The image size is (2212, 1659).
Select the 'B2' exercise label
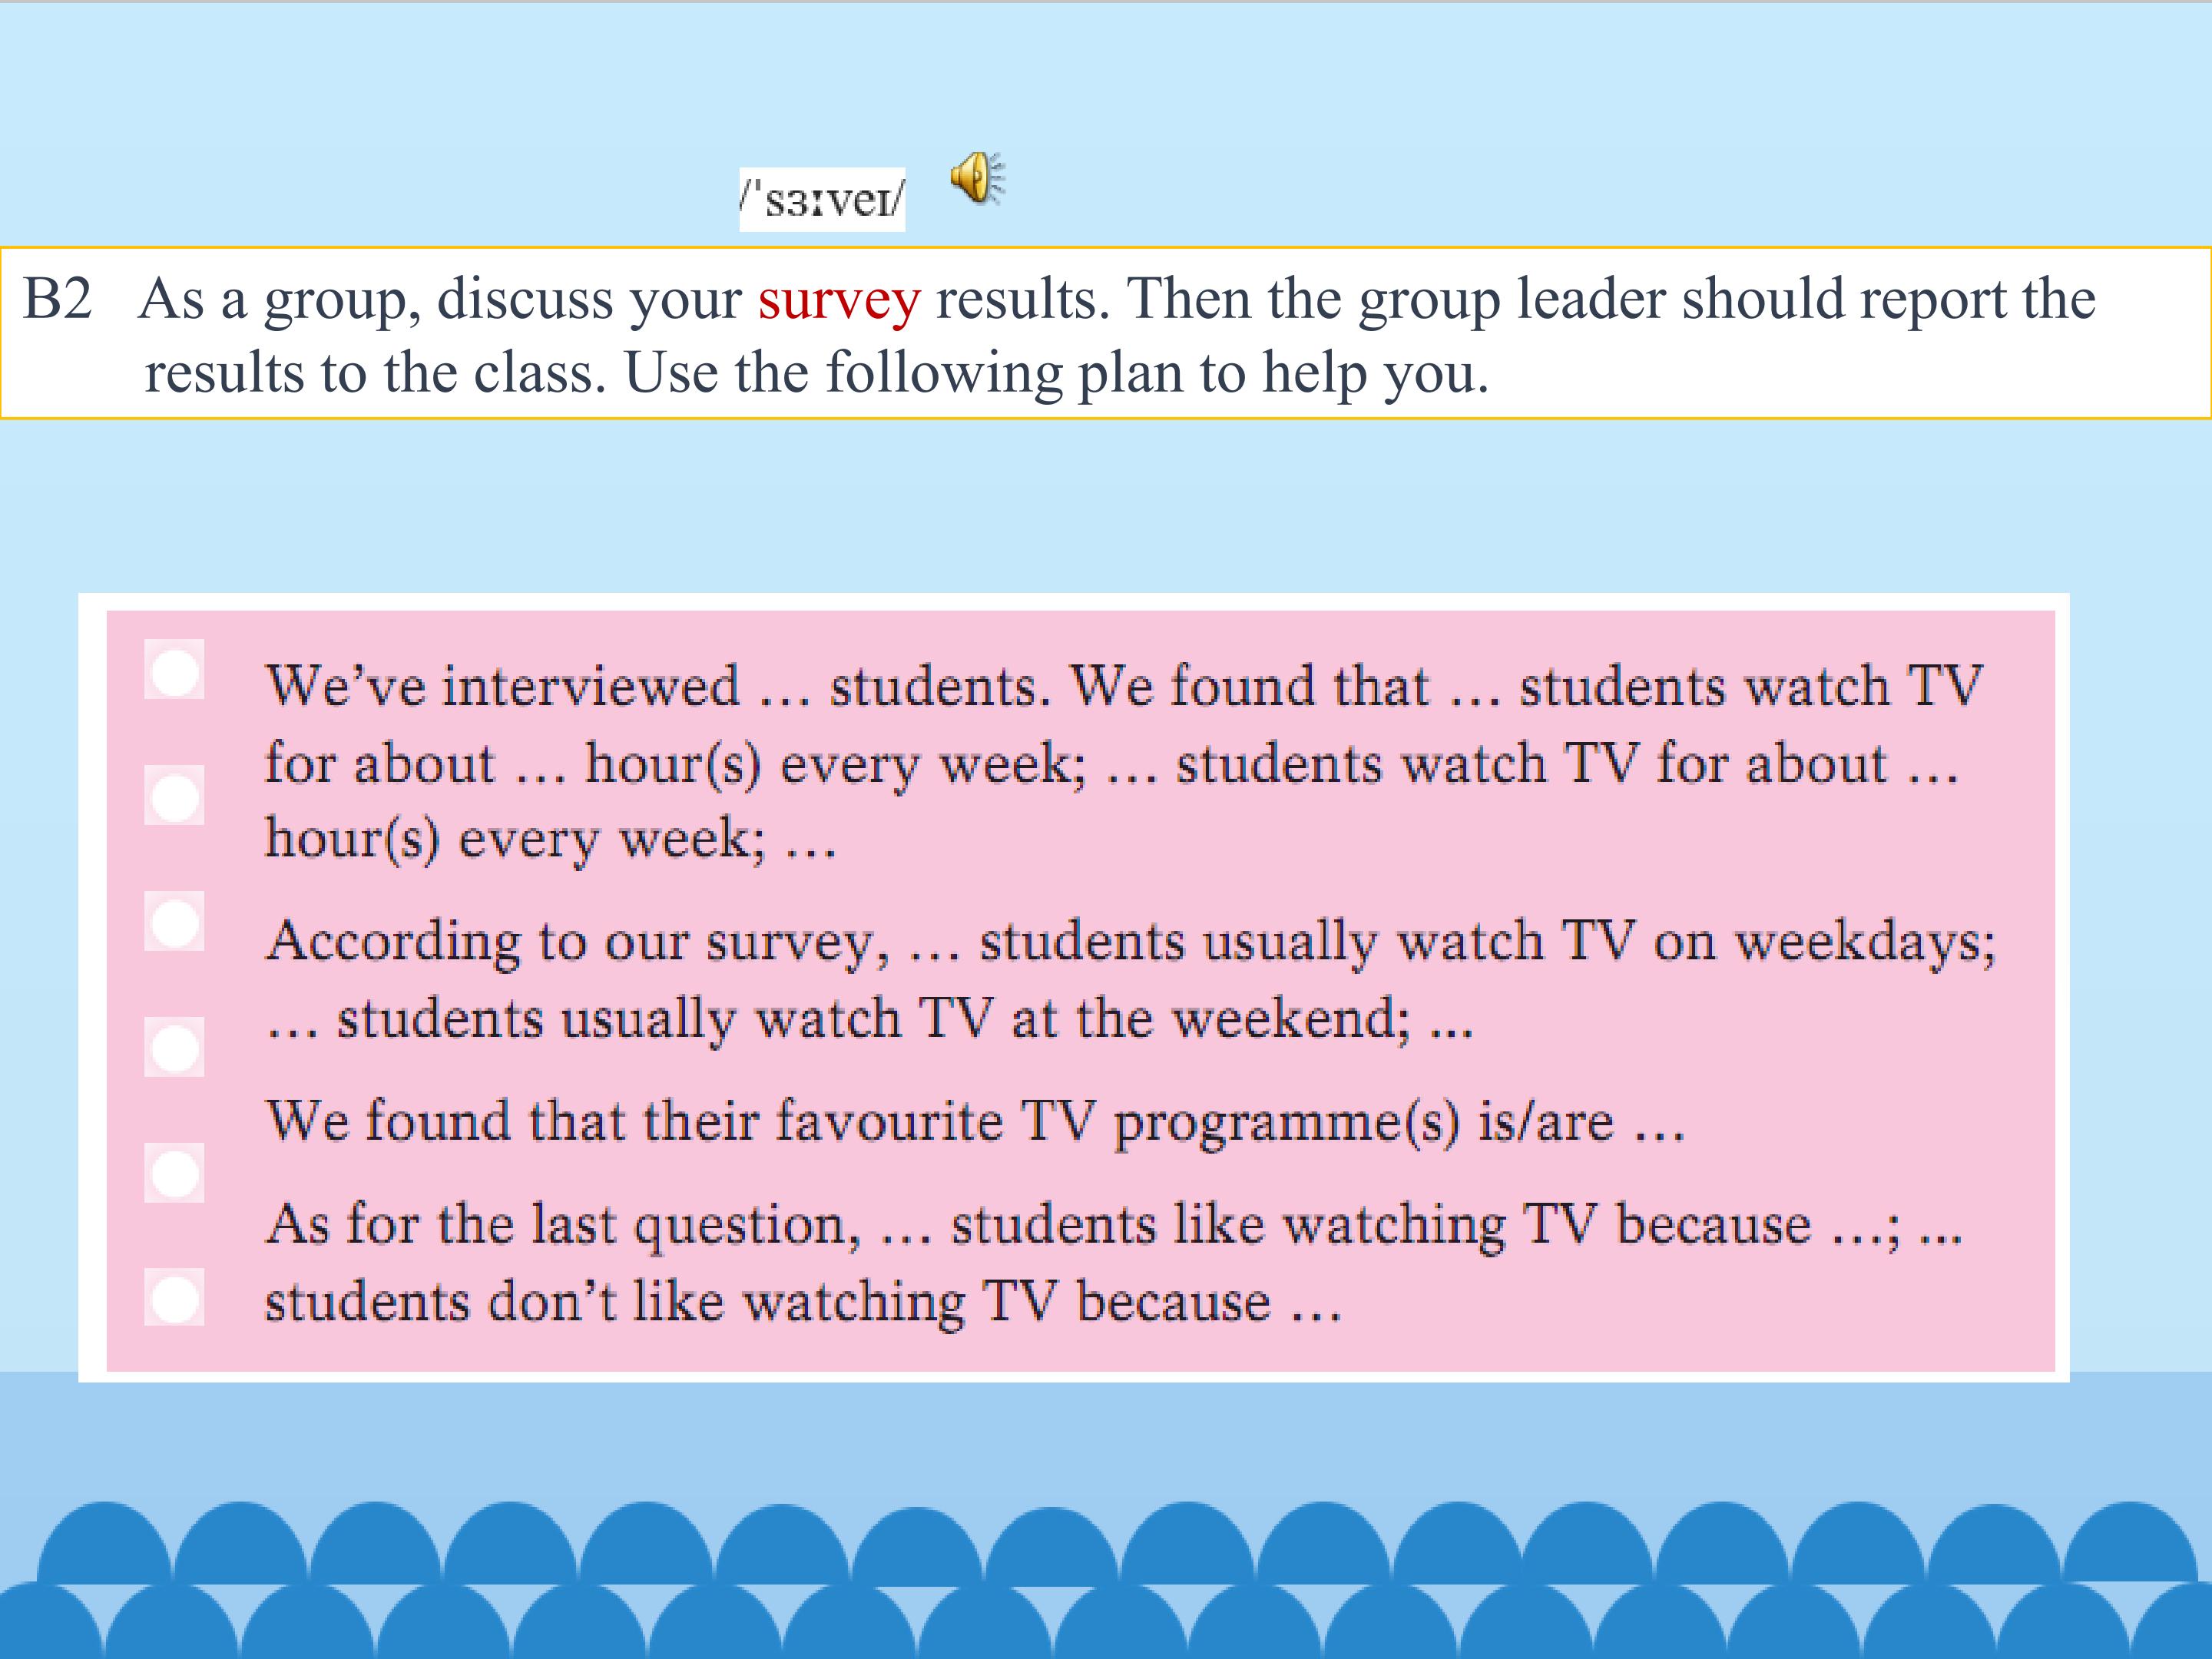click(x=57, y=299)
